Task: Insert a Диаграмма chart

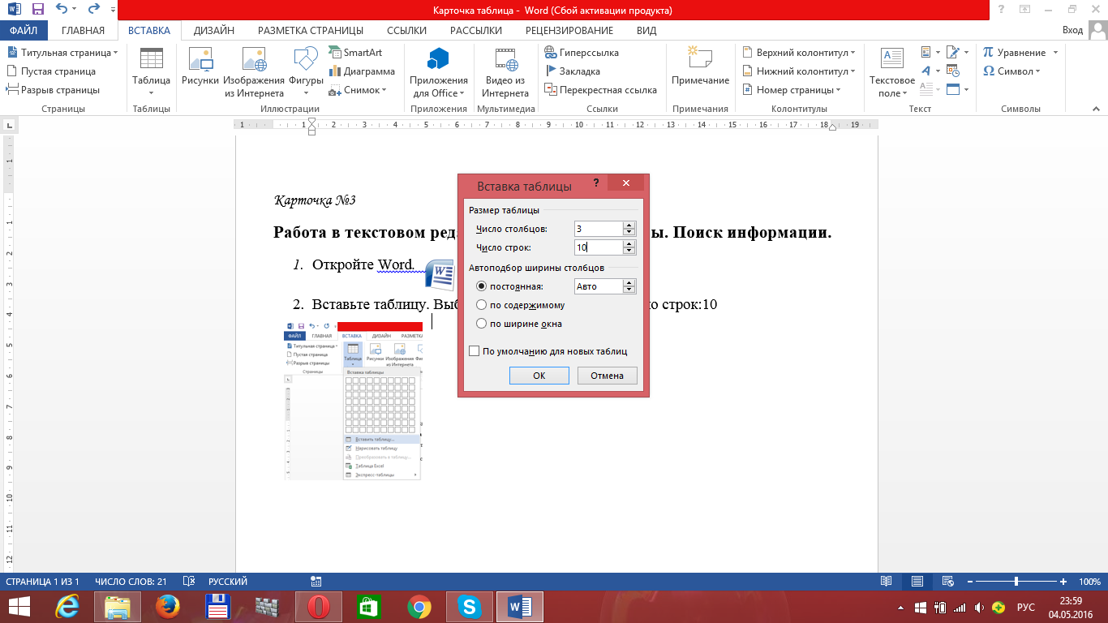Action: (x=362, y=71)
